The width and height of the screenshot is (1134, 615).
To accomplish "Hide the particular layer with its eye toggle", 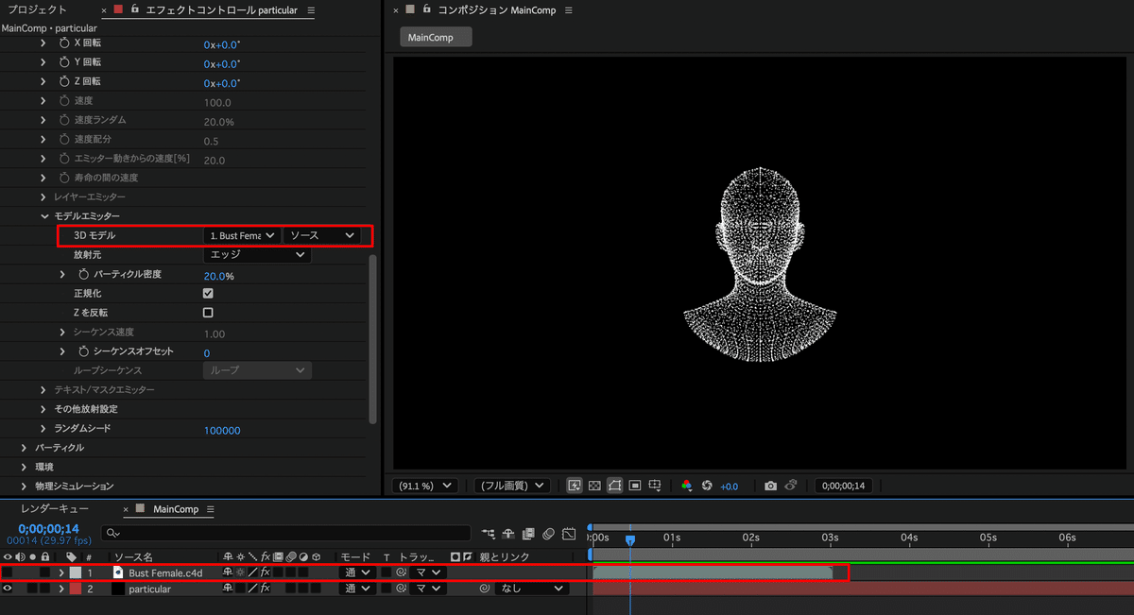I will [x=8, y=588].
